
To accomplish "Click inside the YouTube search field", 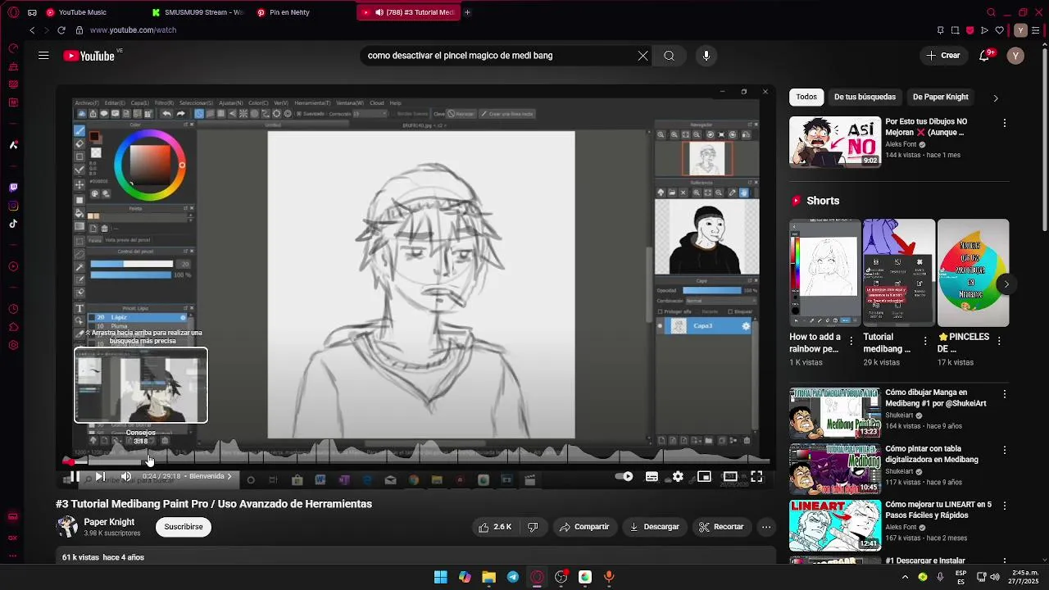I will coord(497,56).
